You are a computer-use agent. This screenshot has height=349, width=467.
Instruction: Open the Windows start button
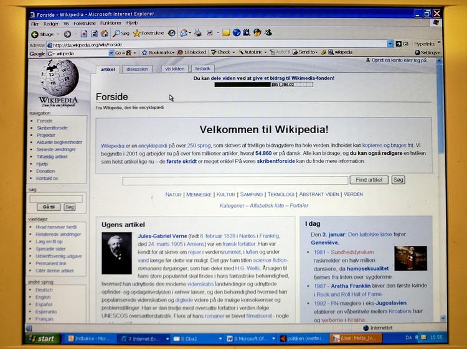[43, 338]
